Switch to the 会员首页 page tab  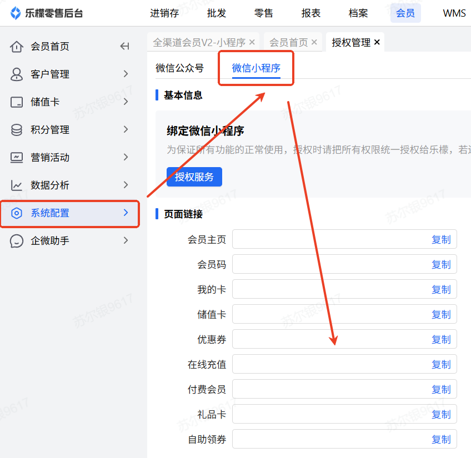pyautogui.click(x=289, y=42)
